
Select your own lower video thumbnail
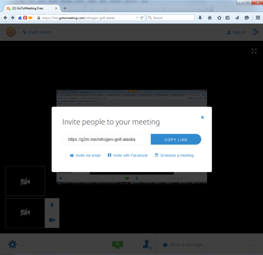(x=25, y=213)
